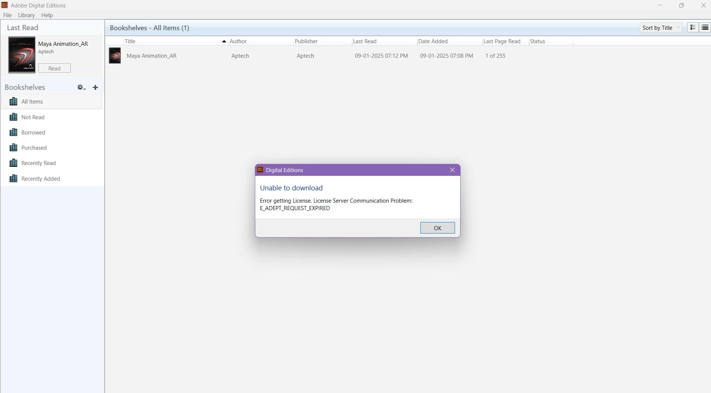
Task: Switch to thumbnail view
Action: tap(693, 28)
